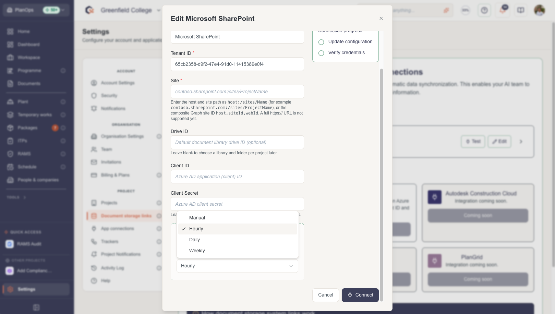555x314 pixels.
Task: Open Account Settings via its icon
Action: tap(94, 83)
